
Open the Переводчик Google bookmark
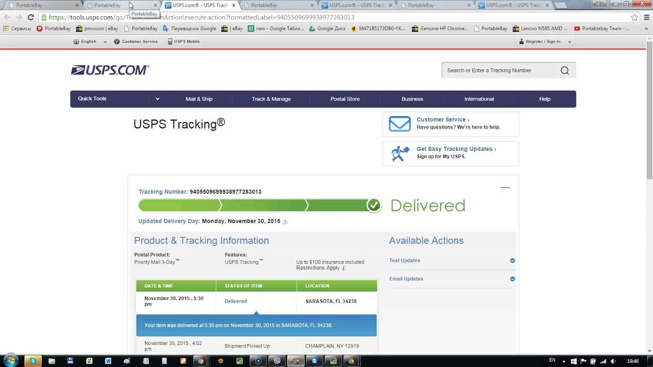point(189,29)
